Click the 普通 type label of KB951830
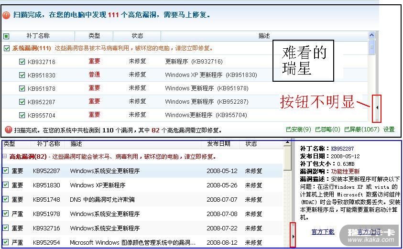Screen dimensions: 403x249 pyautogui.click(x=94, y=75)
